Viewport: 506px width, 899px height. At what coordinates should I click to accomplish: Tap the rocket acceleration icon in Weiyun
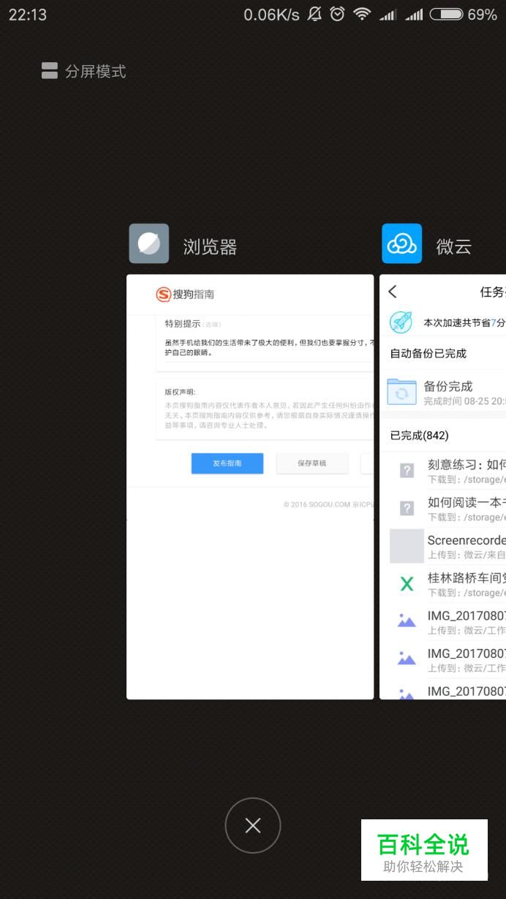pos(401,322)
